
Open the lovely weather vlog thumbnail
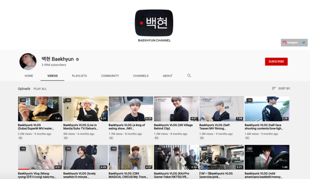point(85,157)
